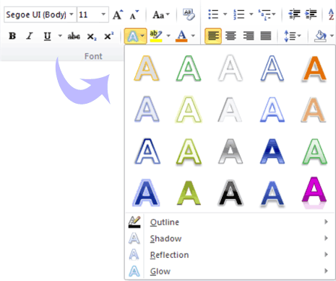Open the Segoe UI font name dropdown
This screenshot has width=336, height=281.
[72, 14]
